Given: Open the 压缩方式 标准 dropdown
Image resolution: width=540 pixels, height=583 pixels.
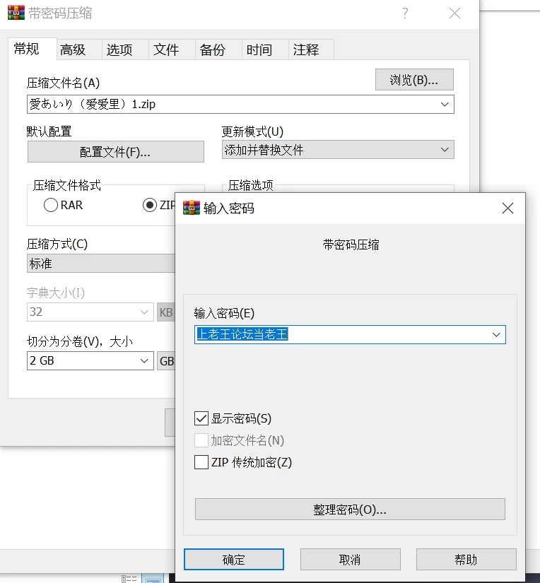Looking at the screenshot, I should (x=101, y=264).
